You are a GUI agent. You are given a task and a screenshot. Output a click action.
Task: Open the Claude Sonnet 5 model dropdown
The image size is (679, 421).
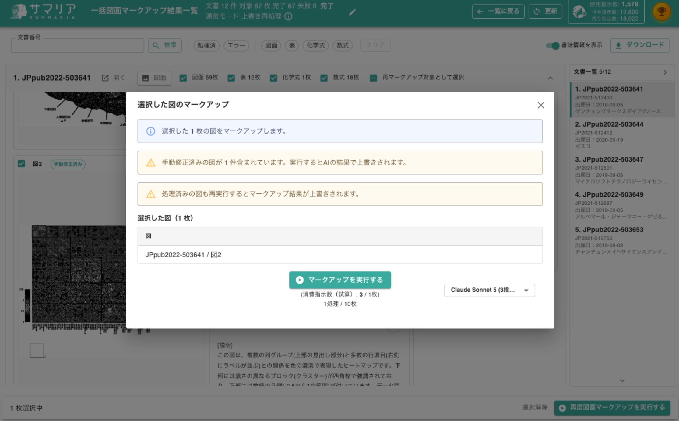489,290
